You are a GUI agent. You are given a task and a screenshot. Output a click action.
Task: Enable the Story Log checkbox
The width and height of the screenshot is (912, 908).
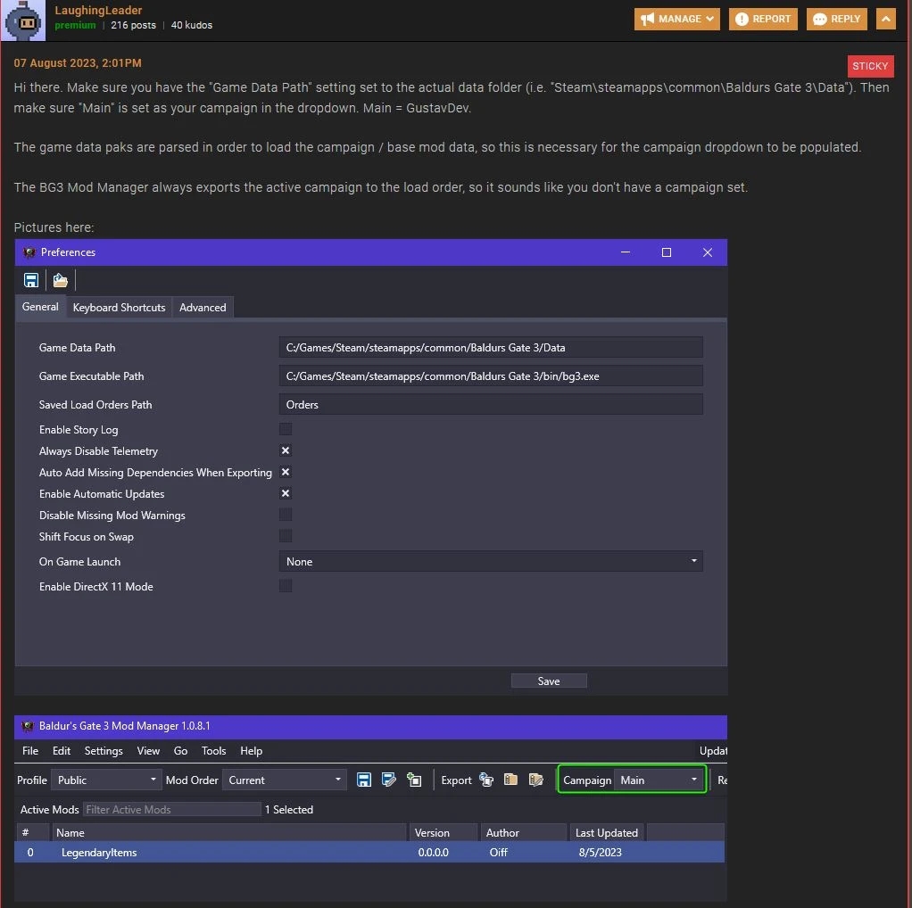pyautogui.click(x=286, y=430)
